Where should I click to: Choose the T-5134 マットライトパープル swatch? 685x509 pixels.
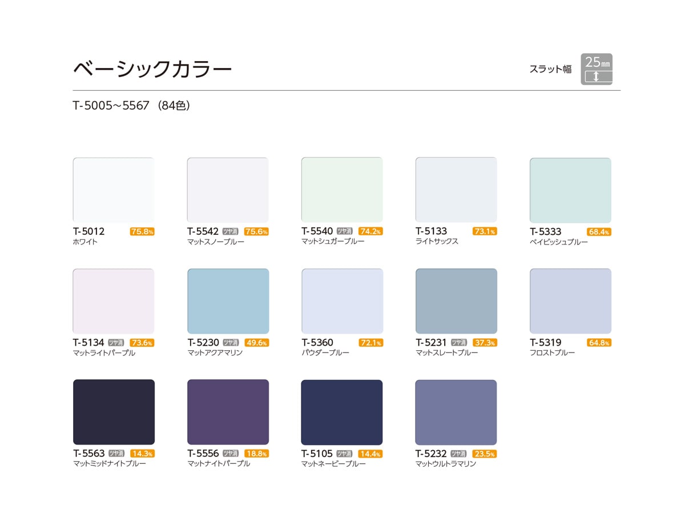tap(114, 301)
